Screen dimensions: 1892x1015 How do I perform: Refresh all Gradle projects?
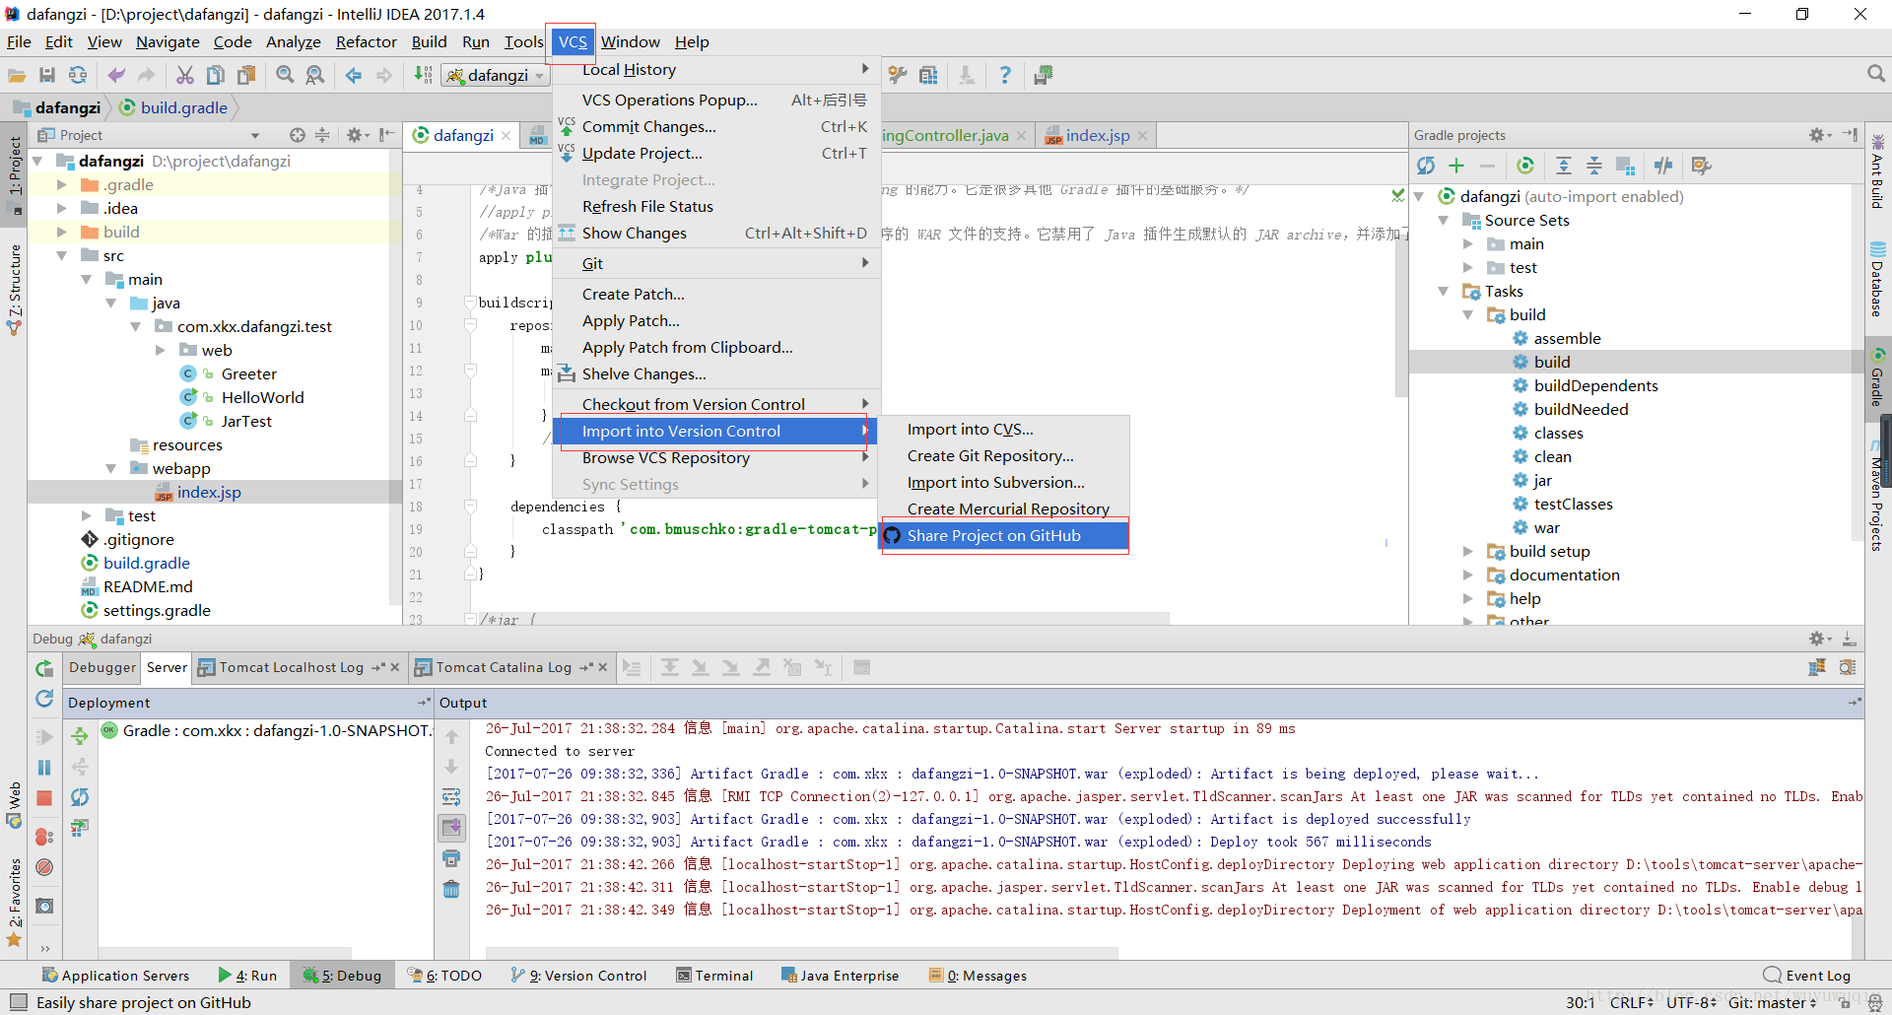(x=1426, y=166)
